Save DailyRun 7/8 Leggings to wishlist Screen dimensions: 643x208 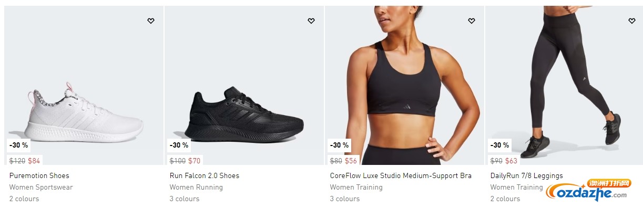[632, 21]
